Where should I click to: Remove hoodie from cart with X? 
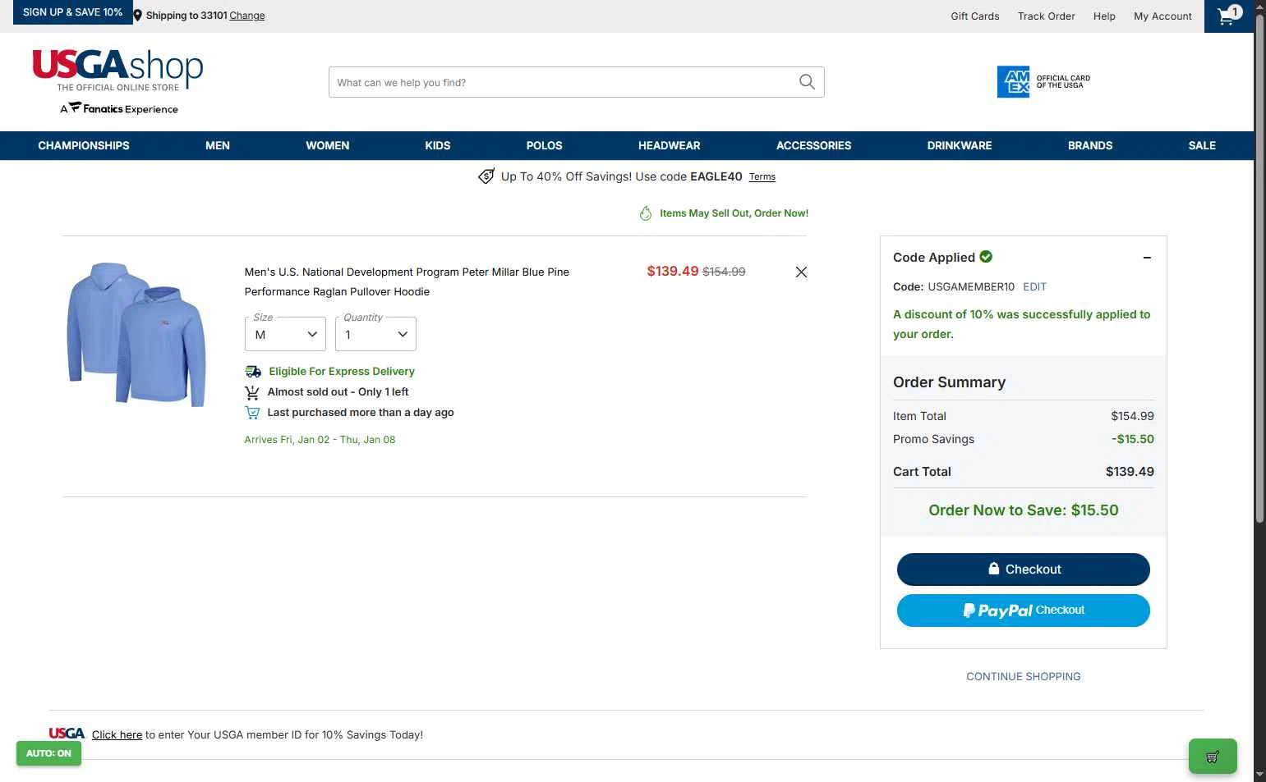[x=801, y=272]
